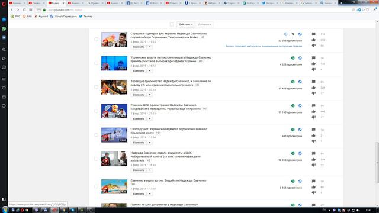
Task: Open dropdown arrow beside Изменить for Украинские власти
Action: (x=150, y=71)
